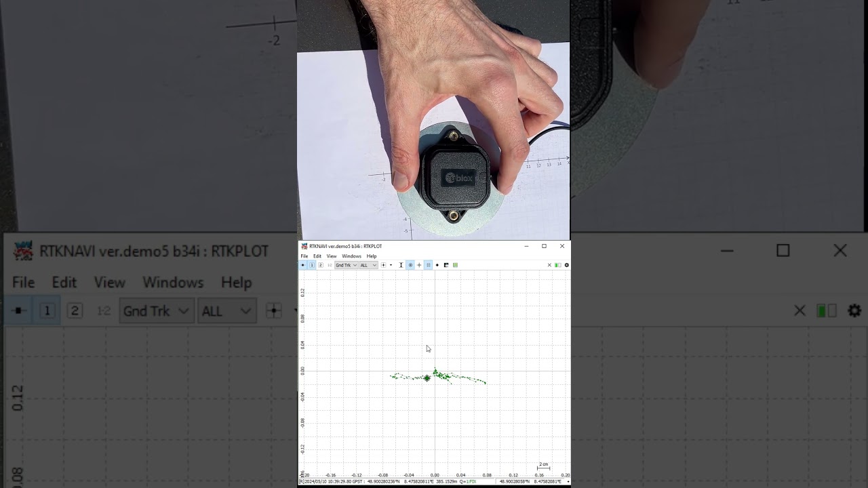868x488 pixels.
Task: Click the green map view icon
Action: (x=455, y=265)
